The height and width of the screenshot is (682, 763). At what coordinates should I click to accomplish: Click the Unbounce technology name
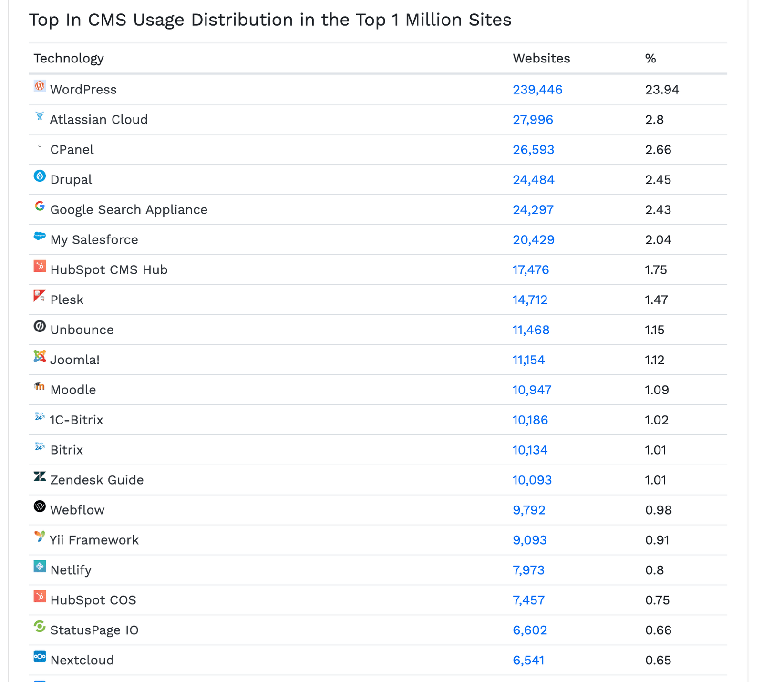tap(82, 330)
